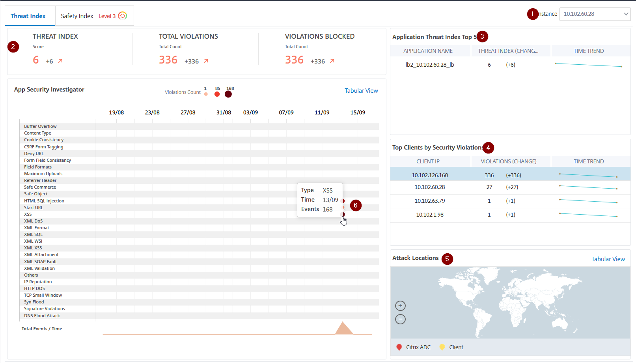This screenshot has height=363, width=636.
Task: Switch to the Safety Index tab
Action: (77, 16)
